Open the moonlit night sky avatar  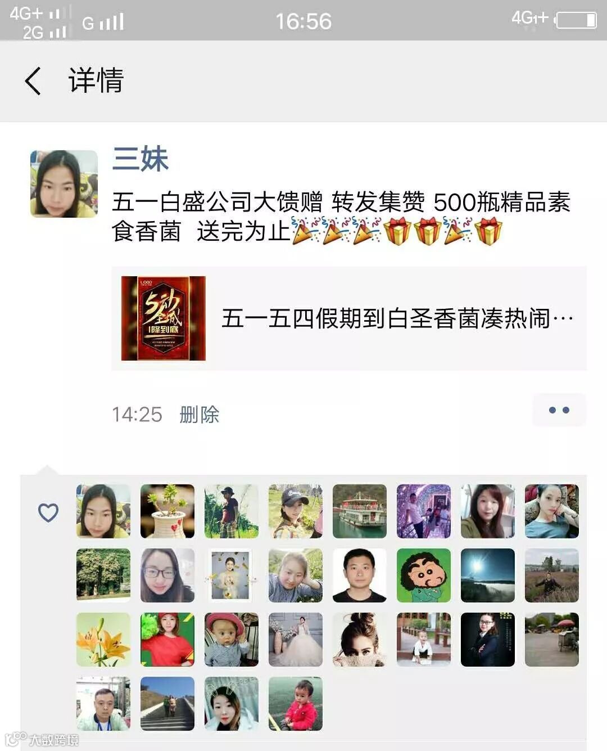coord(488,575)
